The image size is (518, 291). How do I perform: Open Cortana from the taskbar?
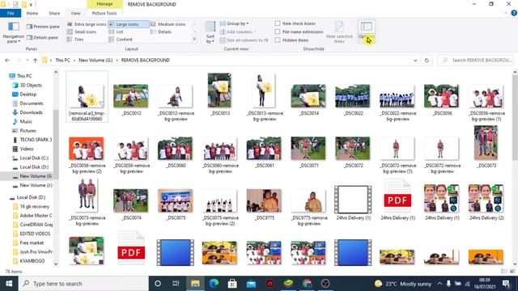pyautogui.click(x=158, y=284)
